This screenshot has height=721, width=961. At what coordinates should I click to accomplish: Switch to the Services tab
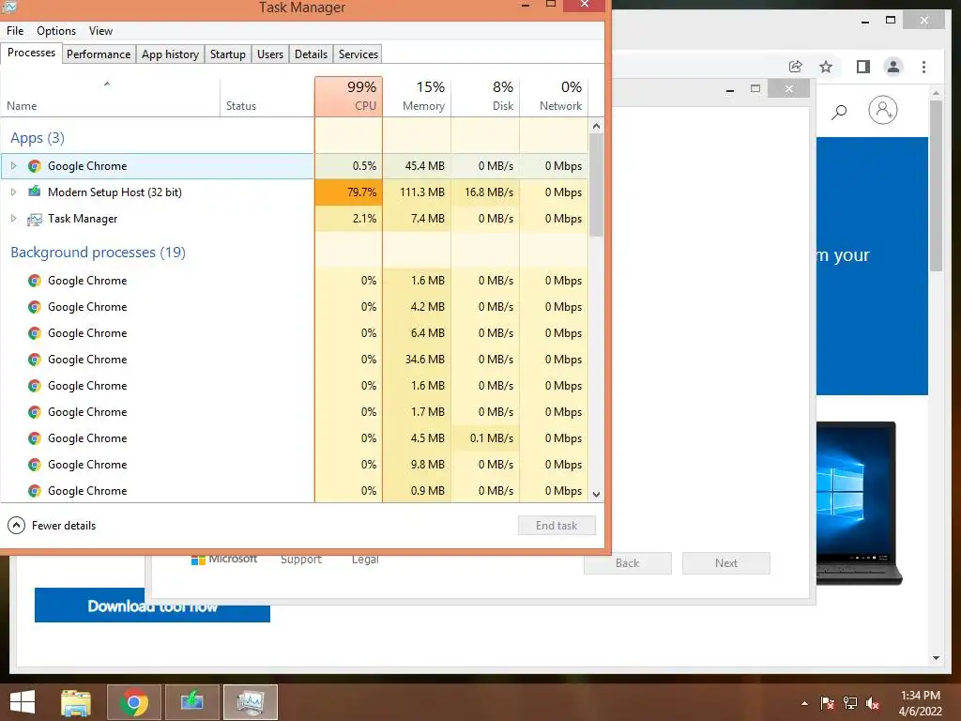pyautogui.click(x=358, y=54)
